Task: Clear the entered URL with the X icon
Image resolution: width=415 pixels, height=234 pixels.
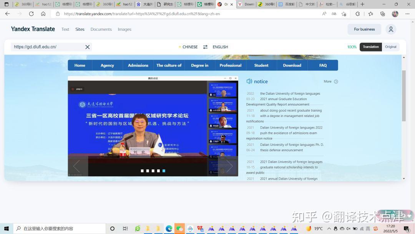Action: click(x=87, y=47)
